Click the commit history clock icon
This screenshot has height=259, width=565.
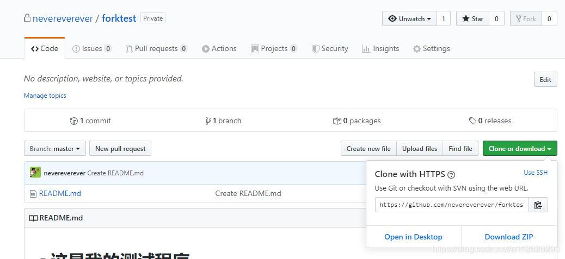click(74, 121)
